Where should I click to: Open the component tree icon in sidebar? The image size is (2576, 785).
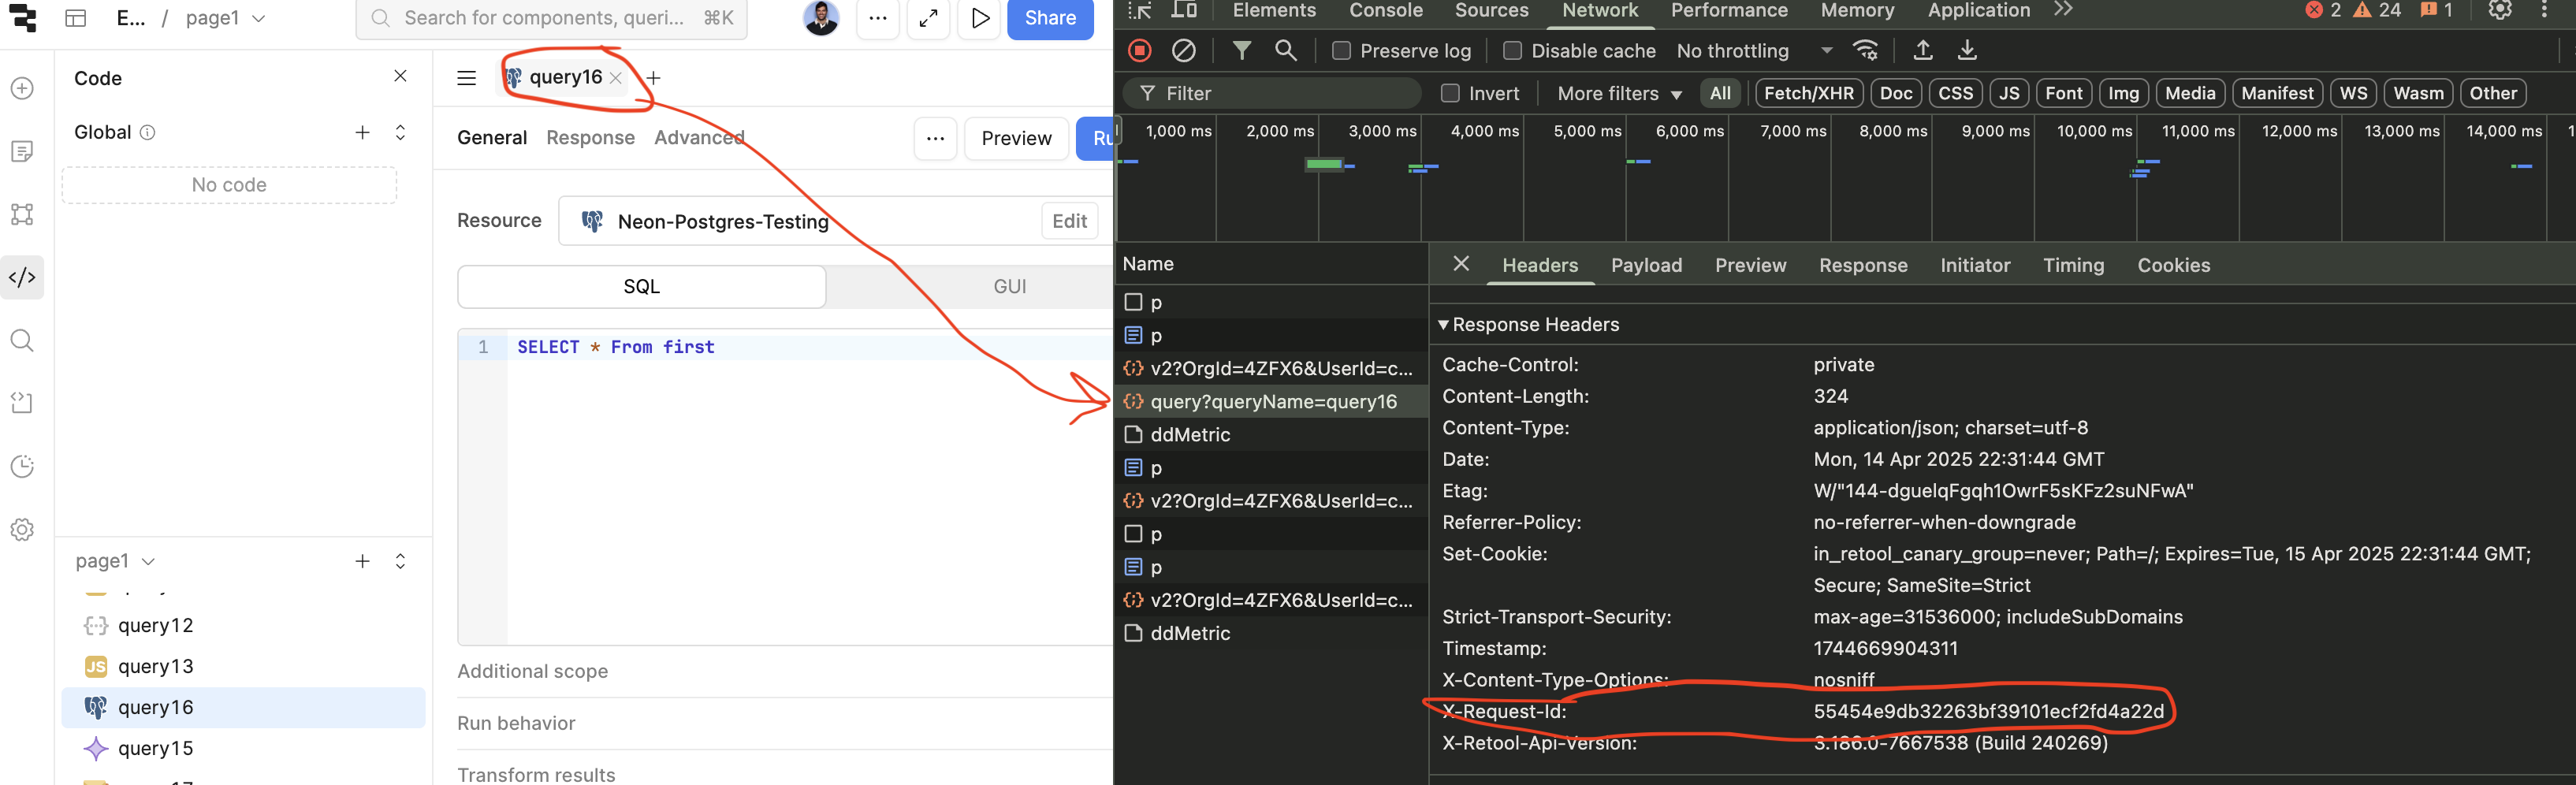[x=22, y=214]
